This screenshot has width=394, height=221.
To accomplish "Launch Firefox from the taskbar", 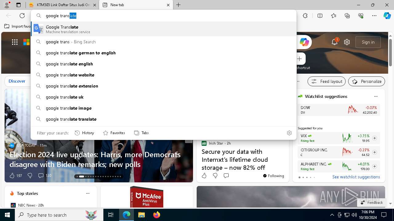I will click(156, 215).
